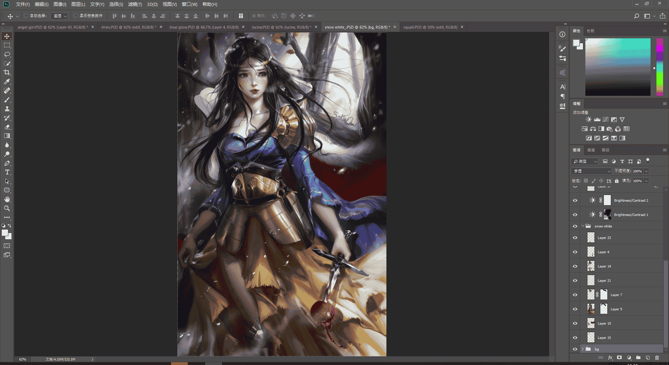Select the Eraser tool

[x=7, y=127]
